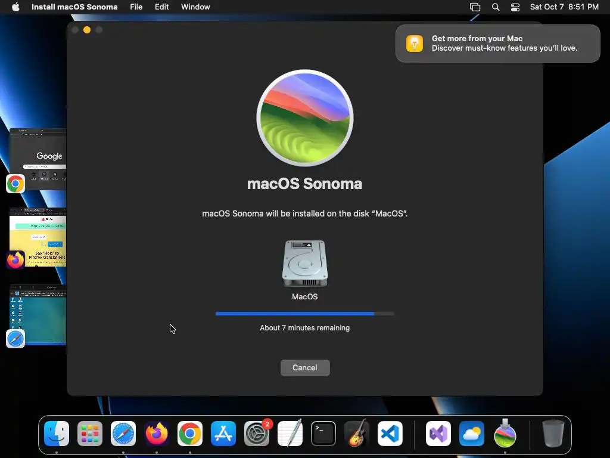
Task: Open Visual Studio from the Dock
Action: (x=438, y=434)
